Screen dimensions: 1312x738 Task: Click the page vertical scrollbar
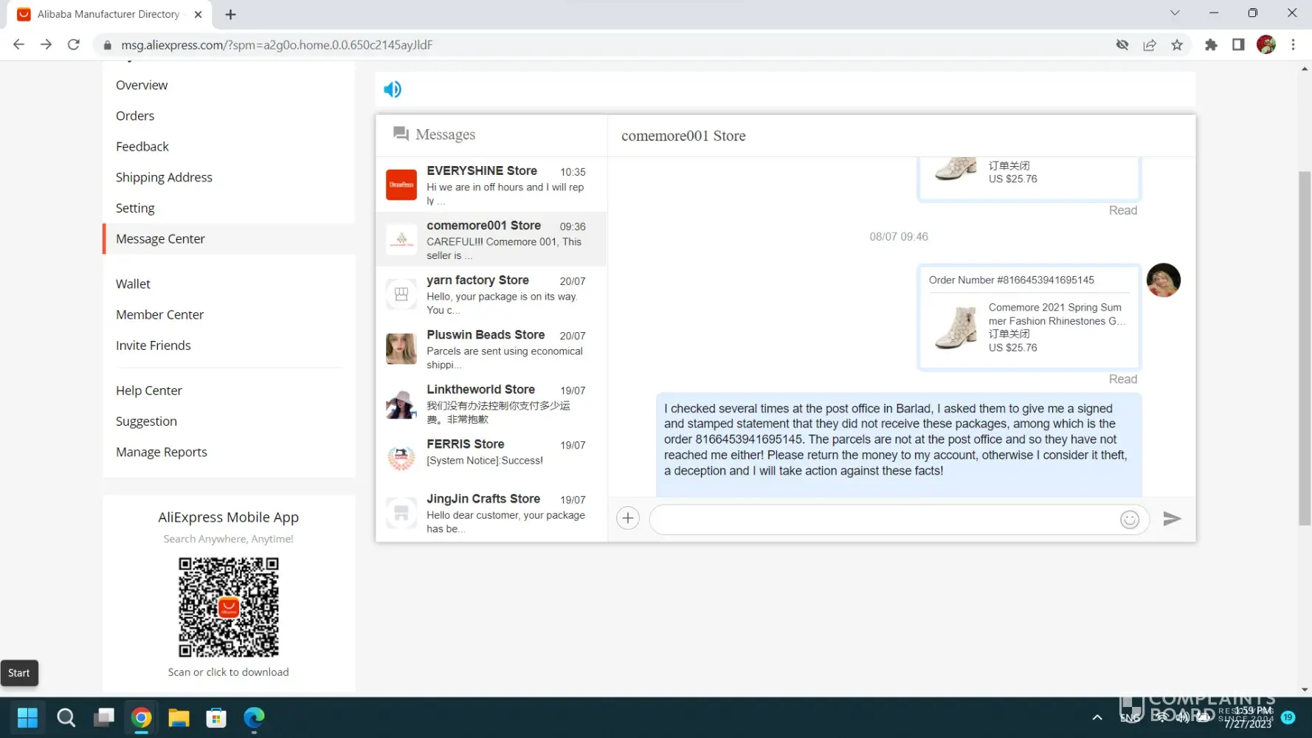click(x=1305, y=347)
